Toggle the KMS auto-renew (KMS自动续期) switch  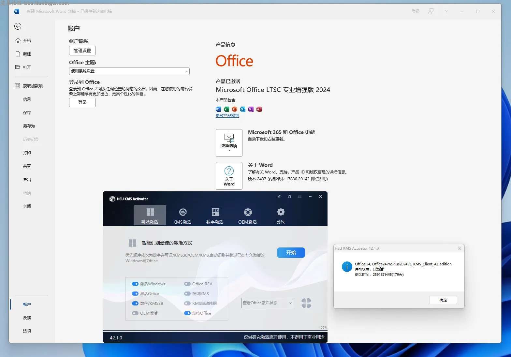click(x=187, y=304)
